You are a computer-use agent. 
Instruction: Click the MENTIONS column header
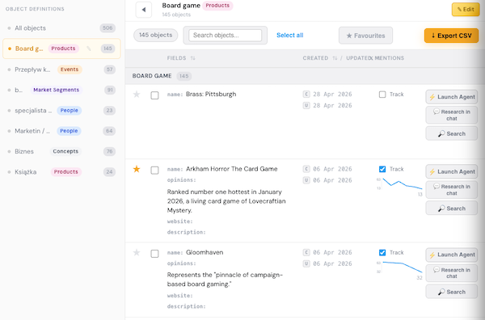[x=389, y=58]
